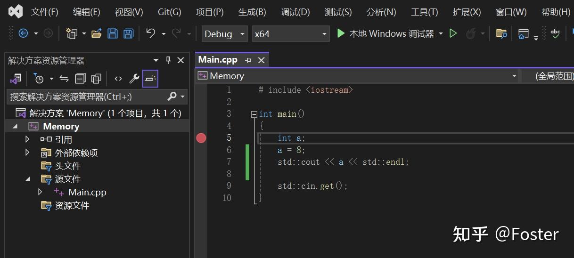
Task: Select the 解决方案 'Memory' root node
Action: coord(98,113)
